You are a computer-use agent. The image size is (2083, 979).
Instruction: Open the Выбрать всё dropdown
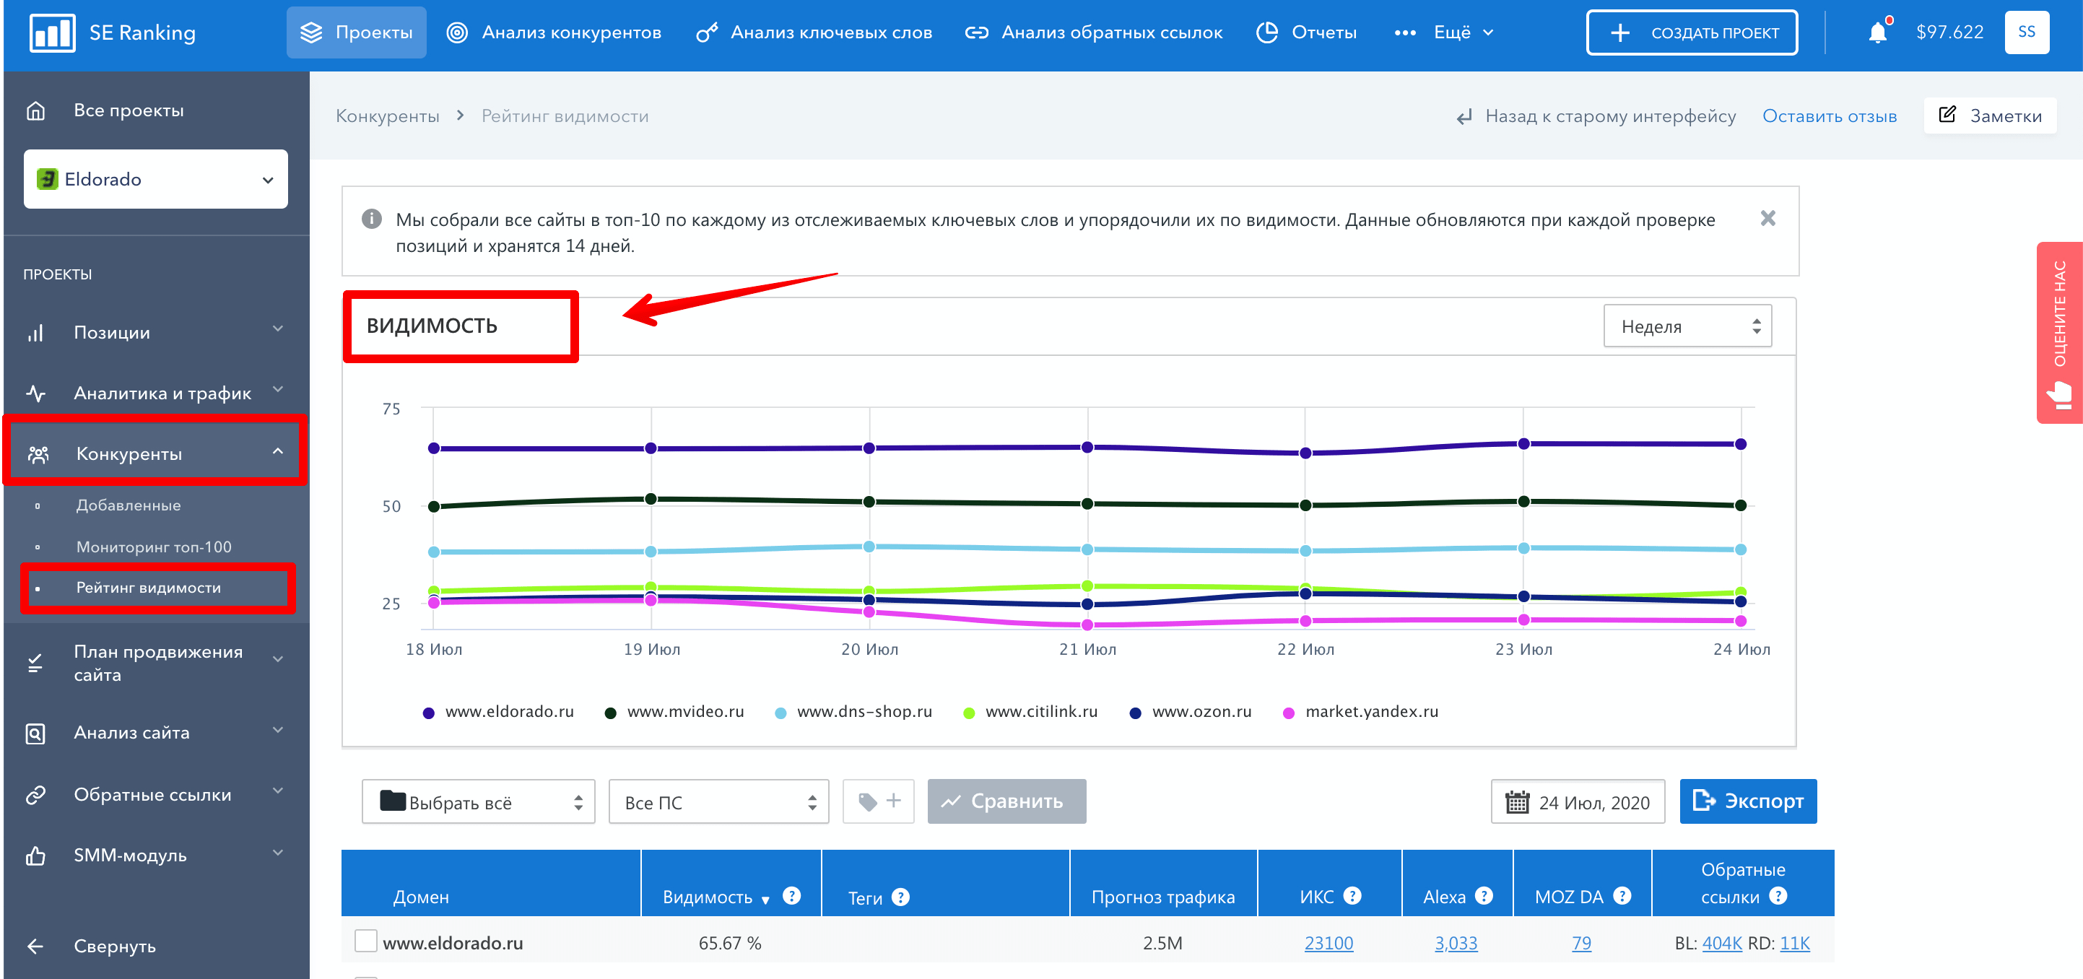[479, 801]
